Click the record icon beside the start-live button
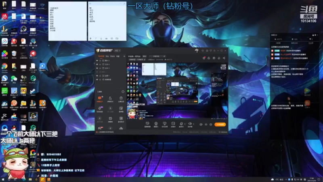 (x=201, y=125)
